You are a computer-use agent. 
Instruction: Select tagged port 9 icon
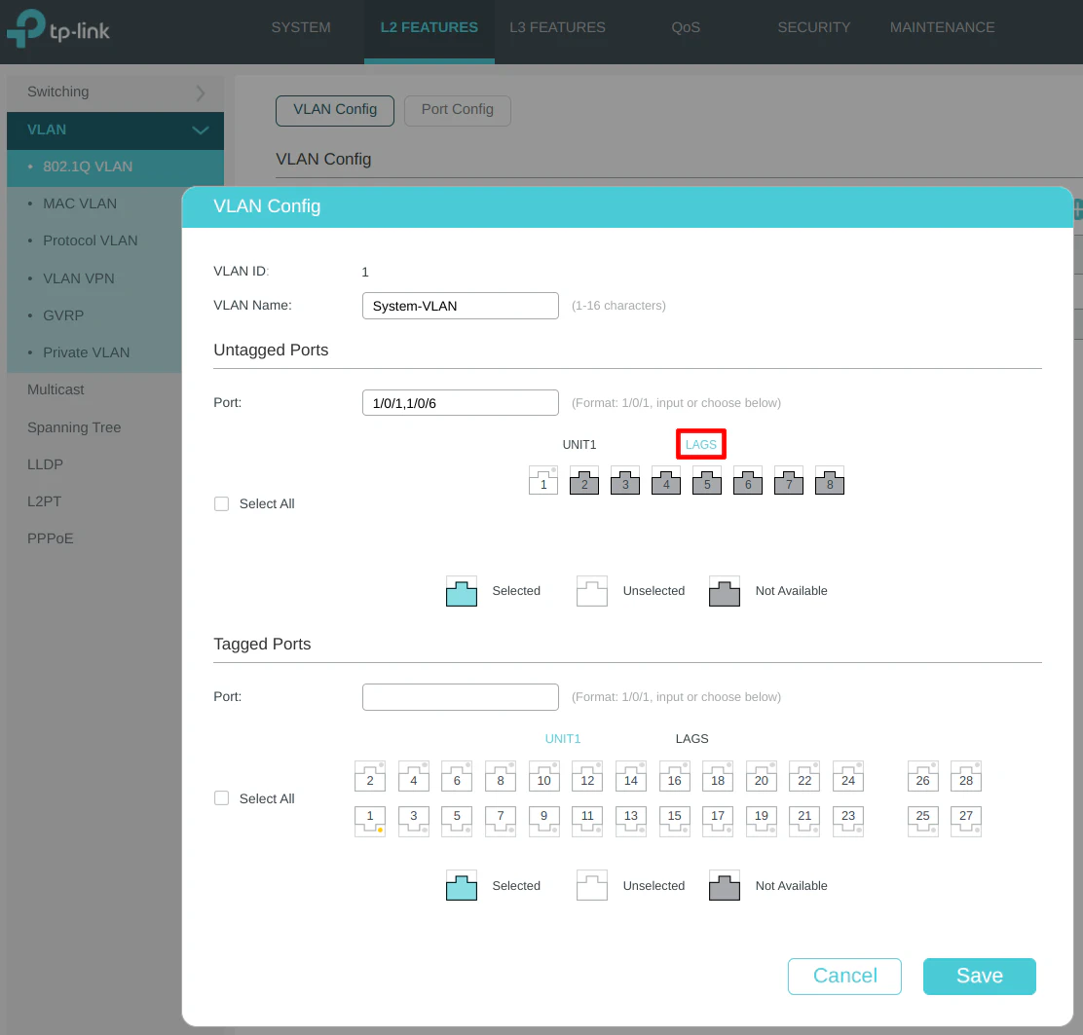[x=544, y=821]
